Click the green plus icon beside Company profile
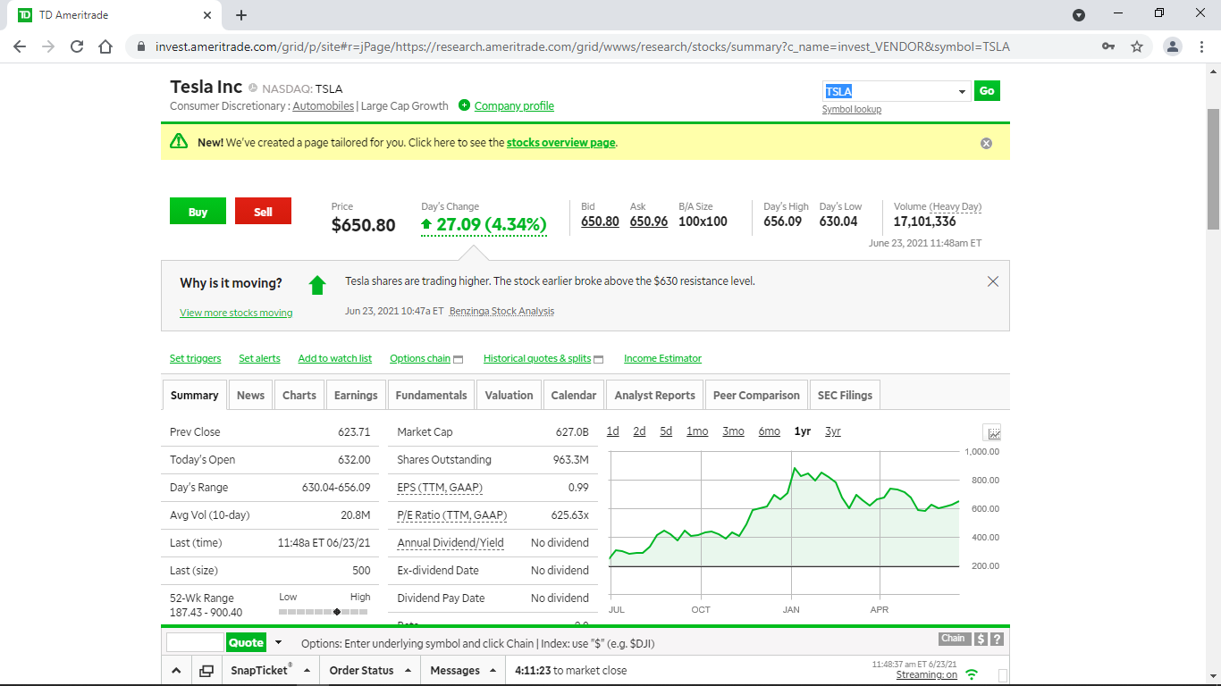This screenshot has width=1221, height=686. pyautogui.click(x=464, y=105)
